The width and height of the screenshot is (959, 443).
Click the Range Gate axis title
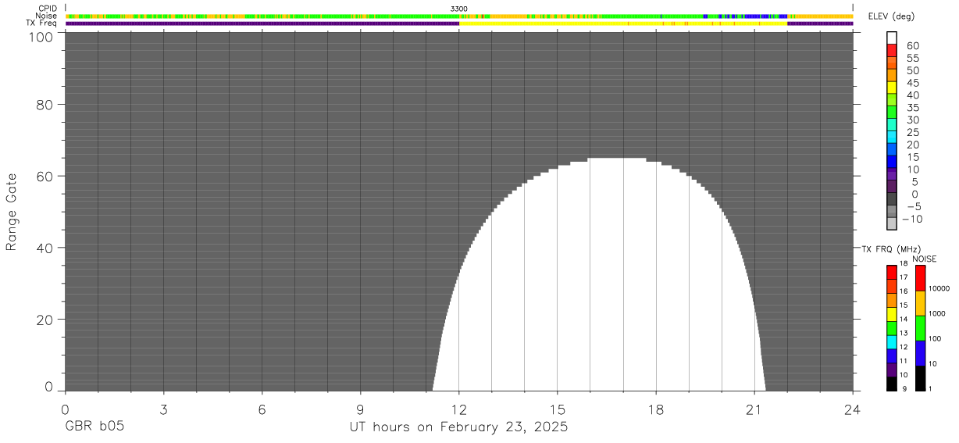[x=12, y=213]
